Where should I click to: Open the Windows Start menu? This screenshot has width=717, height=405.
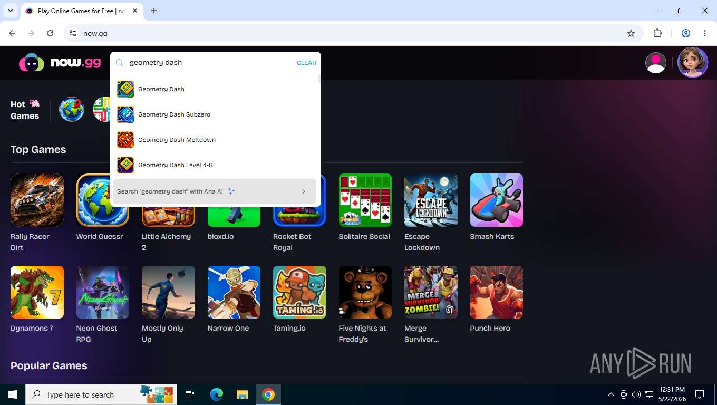(x=13, y=394)
